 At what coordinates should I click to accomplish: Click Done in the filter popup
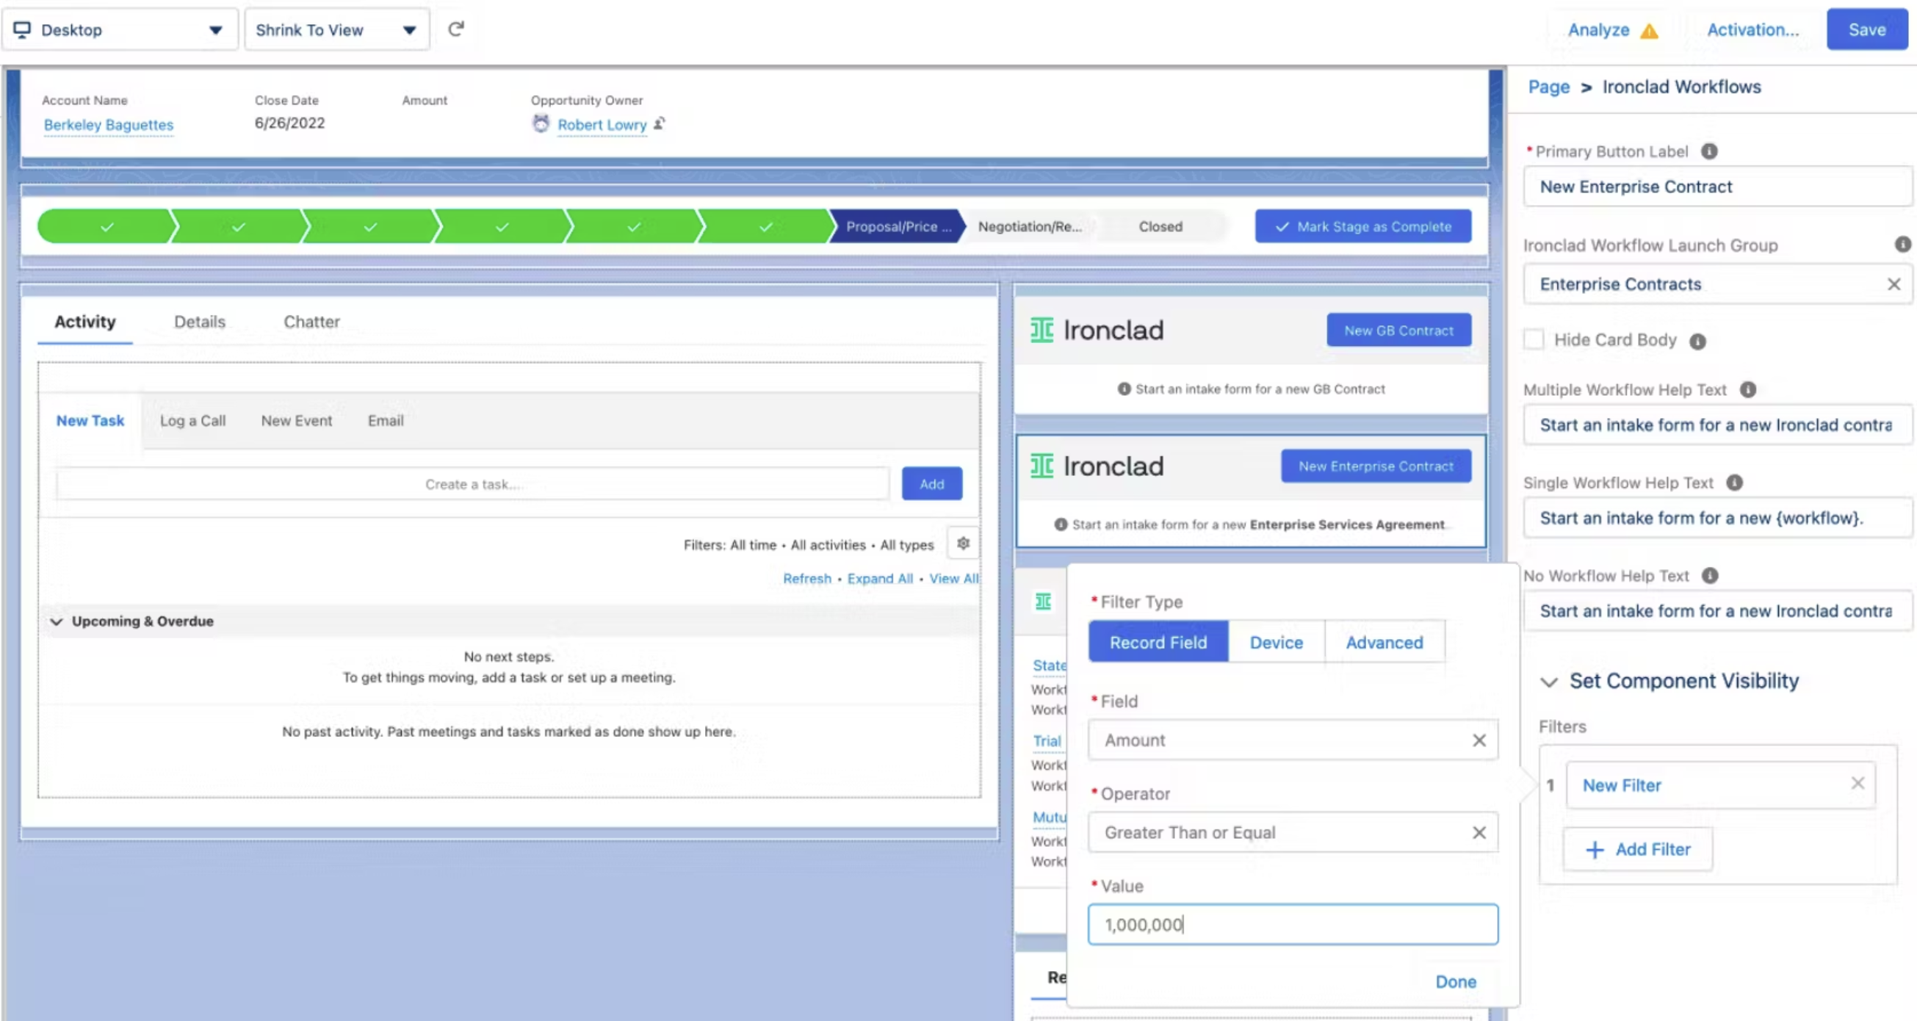(1455, 982)
